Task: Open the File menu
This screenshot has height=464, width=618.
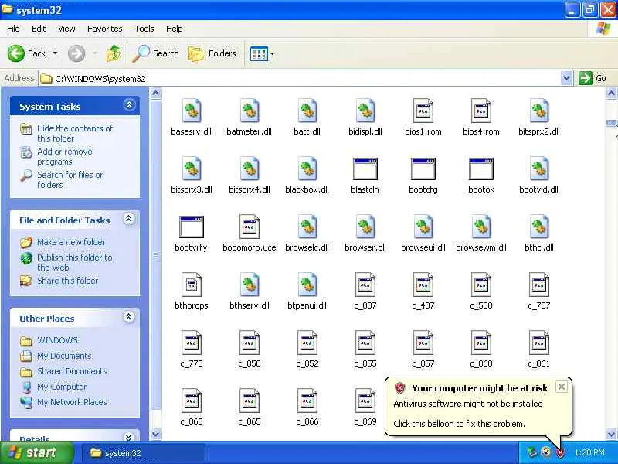Action: pyautogui.click(x=13, y=29)
